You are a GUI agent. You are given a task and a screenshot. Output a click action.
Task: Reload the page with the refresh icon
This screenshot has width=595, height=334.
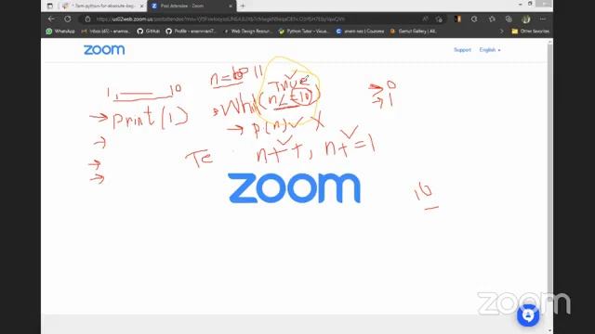[68, 19]
